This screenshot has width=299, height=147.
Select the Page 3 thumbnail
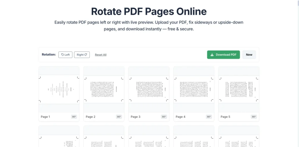click(x=149, y=89)
